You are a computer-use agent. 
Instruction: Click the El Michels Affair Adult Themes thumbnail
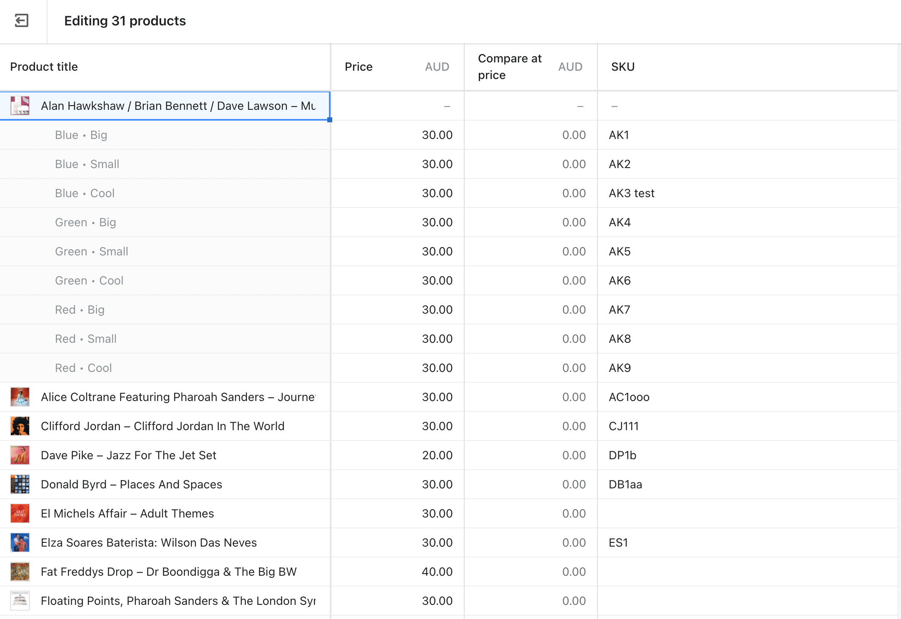point(20,513)
